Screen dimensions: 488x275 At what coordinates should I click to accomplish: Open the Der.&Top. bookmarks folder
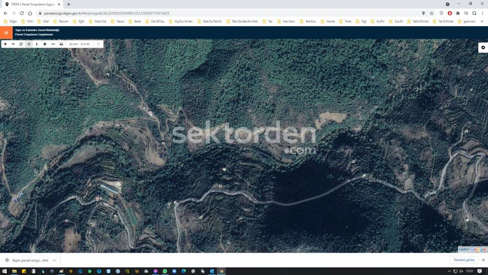tap(155, 21)
